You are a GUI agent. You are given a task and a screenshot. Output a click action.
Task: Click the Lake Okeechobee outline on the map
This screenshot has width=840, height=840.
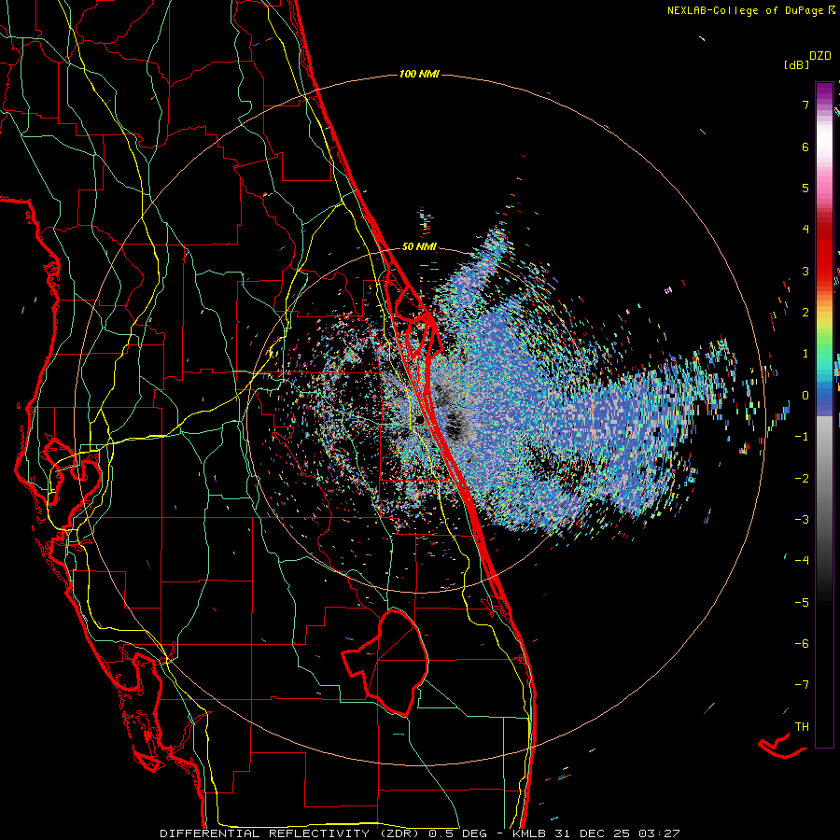pyautogui.click(x=385, y=663)
